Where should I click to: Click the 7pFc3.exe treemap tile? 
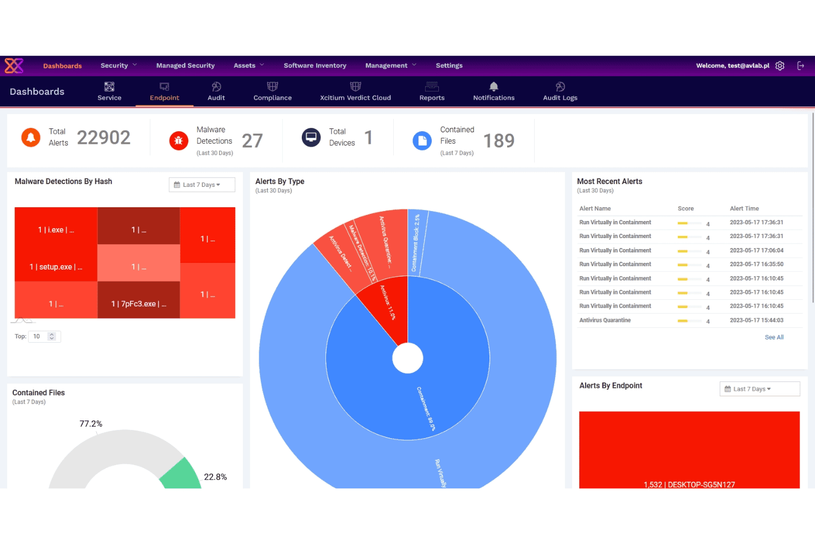coord(139,300)
